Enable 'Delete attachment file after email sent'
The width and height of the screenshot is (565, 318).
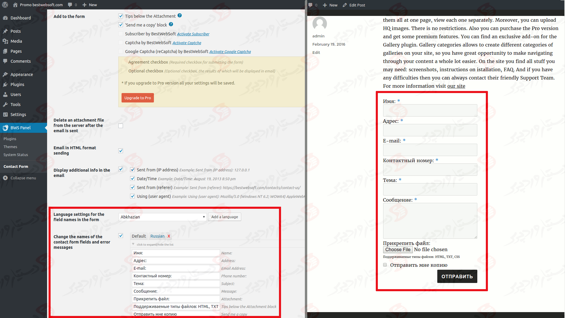coord(121,125)
